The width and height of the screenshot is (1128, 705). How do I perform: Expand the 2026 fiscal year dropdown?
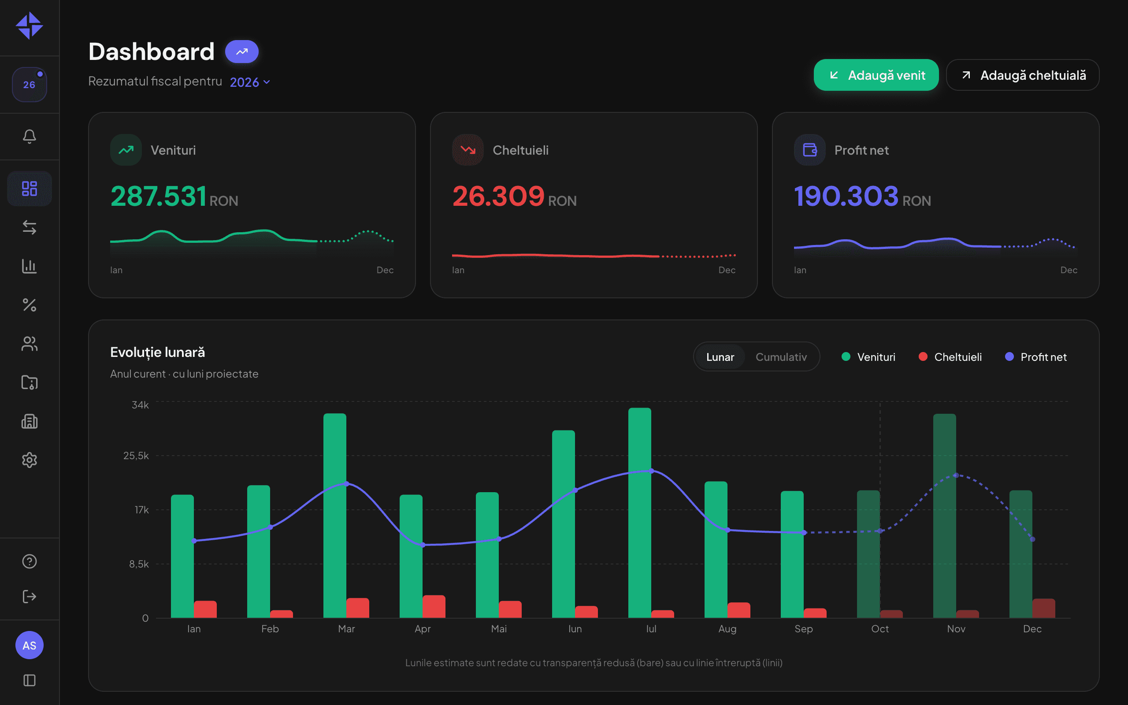[x=250, y=82]
